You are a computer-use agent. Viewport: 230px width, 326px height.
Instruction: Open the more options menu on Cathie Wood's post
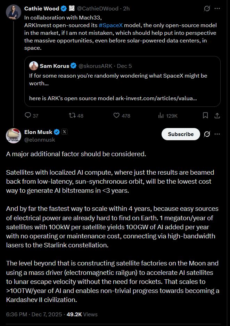click(217, 8)
